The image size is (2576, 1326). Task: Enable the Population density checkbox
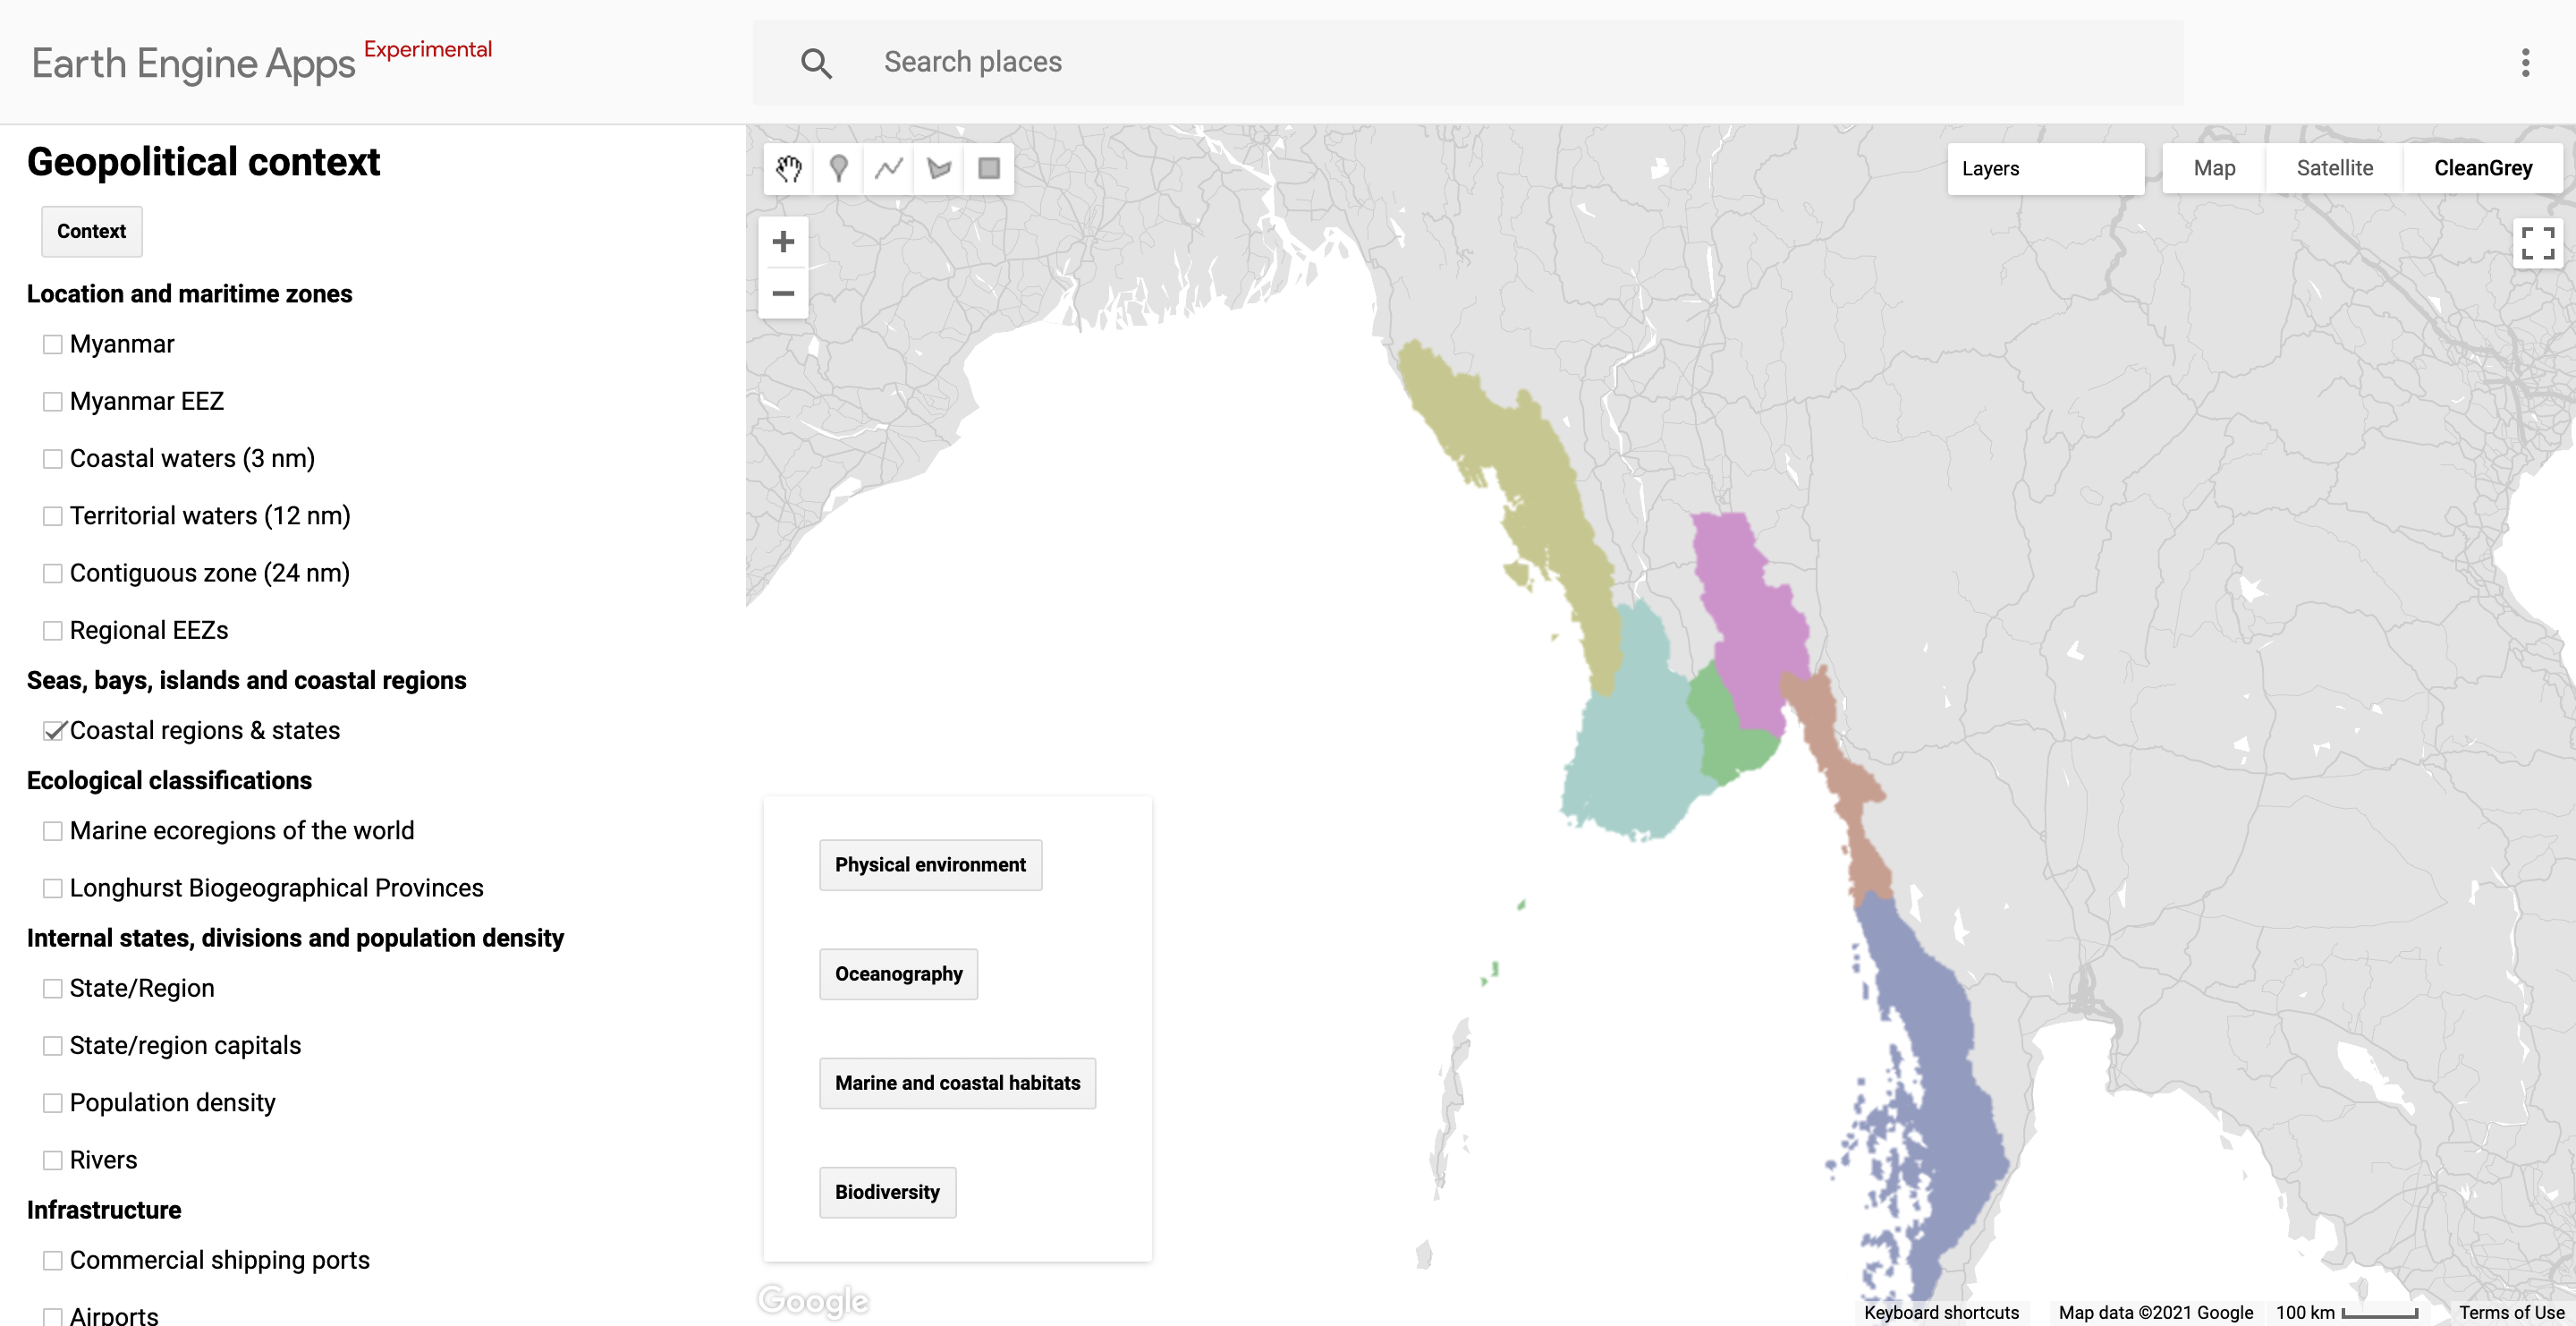53,1103
